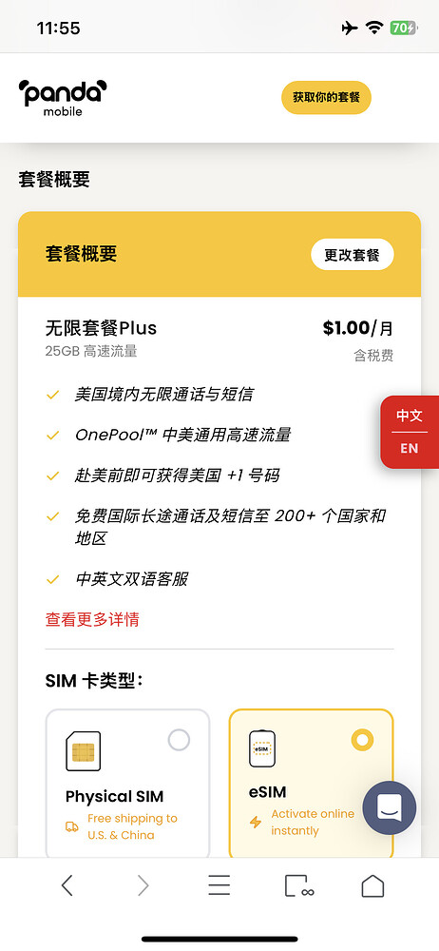The height and width of the screenshot is (951, 439).
Task: Tap the physical SIM chip icon
Action: tap(83, 751)
